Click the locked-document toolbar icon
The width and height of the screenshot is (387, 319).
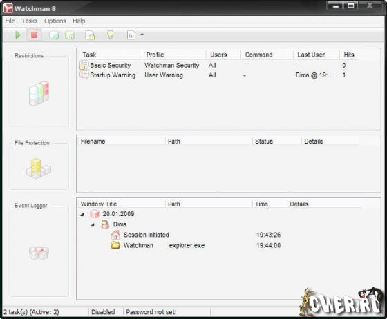coord(90,35)
